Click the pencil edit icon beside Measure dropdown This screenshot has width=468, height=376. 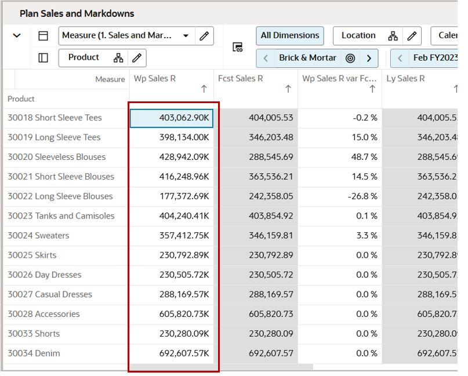204,36
